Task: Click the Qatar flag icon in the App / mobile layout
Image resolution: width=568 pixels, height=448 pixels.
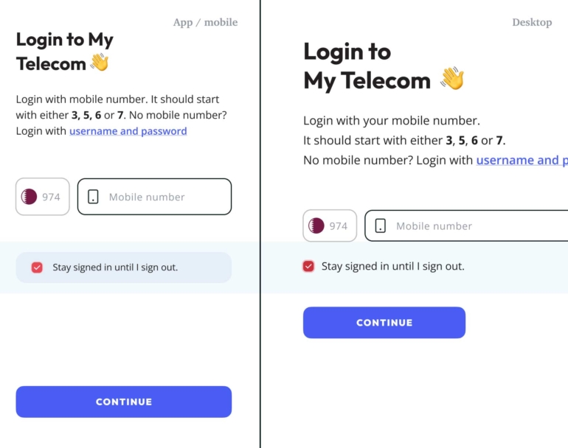Action: click(30, 197)
